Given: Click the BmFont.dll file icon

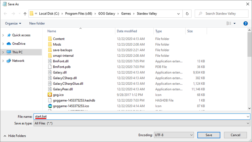Looking at the screenshot, I should [x=50, y=61].
